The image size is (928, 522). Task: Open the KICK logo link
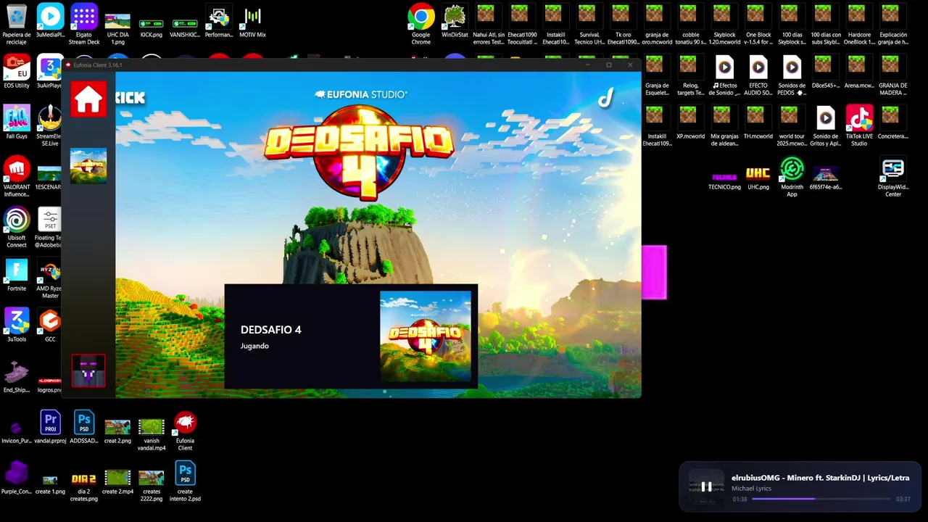pyautogui.click(x=130, y=98)
